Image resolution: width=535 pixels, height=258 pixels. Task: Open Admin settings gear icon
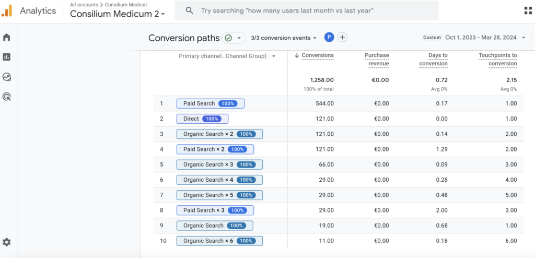(x=6, y=242)
